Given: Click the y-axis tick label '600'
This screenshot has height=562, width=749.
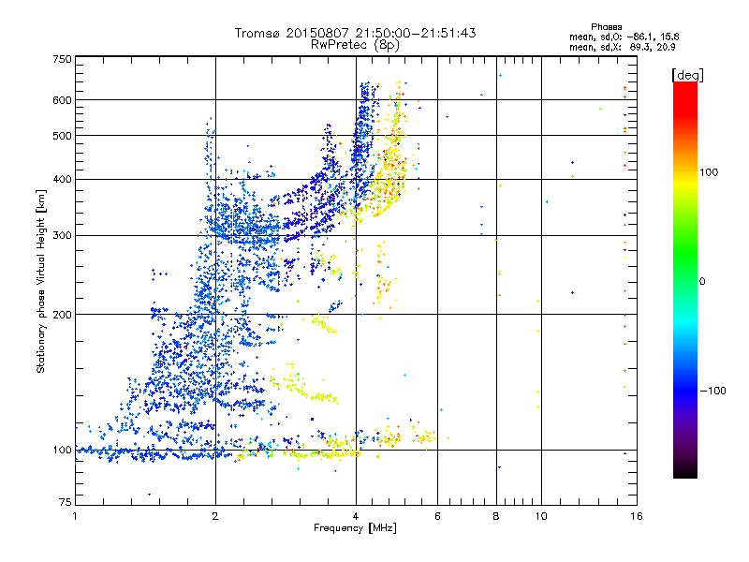Looking at the screenshot, I should (x=63, y=100).
